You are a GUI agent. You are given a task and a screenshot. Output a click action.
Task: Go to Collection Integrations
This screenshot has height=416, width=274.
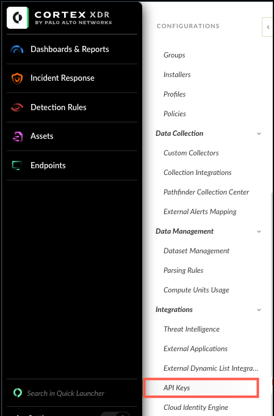198,173
